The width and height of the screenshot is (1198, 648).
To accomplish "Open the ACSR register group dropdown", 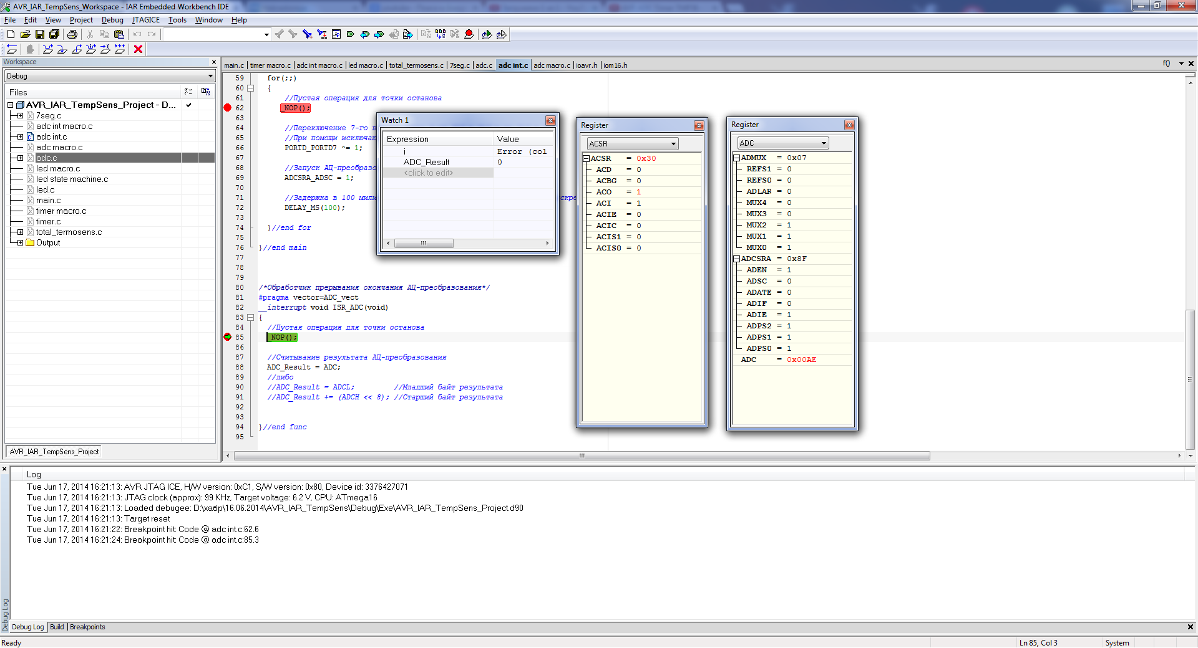I will 673,144.
